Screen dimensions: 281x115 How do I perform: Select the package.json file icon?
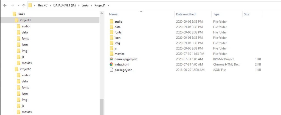click(111, 70)
